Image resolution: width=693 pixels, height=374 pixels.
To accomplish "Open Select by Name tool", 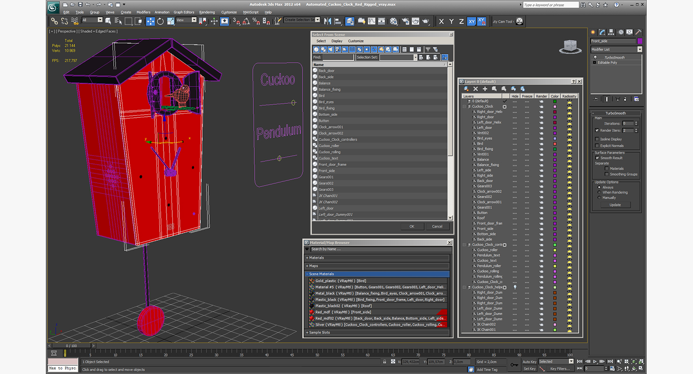I will point(118,21).
